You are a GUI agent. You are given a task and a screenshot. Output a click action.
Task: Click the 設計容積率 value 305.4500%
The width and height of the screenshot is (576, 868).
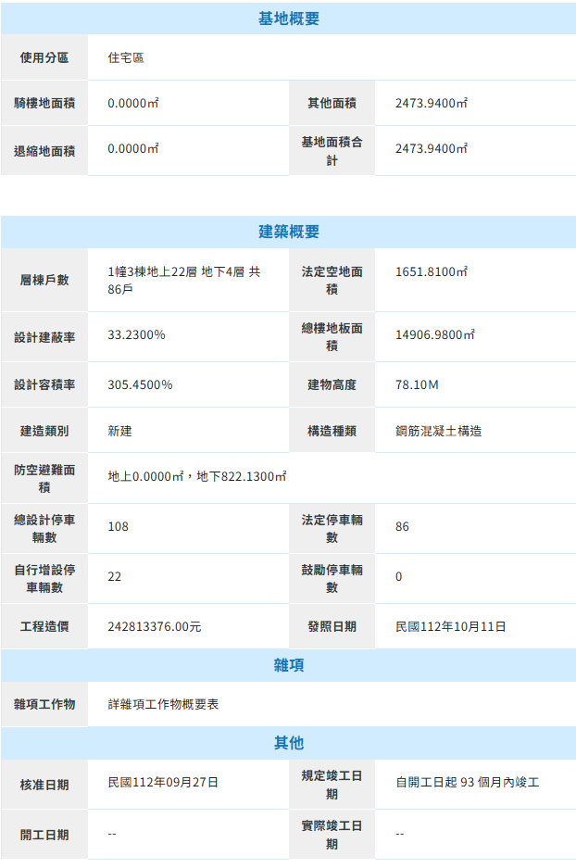tap(140, 384)
